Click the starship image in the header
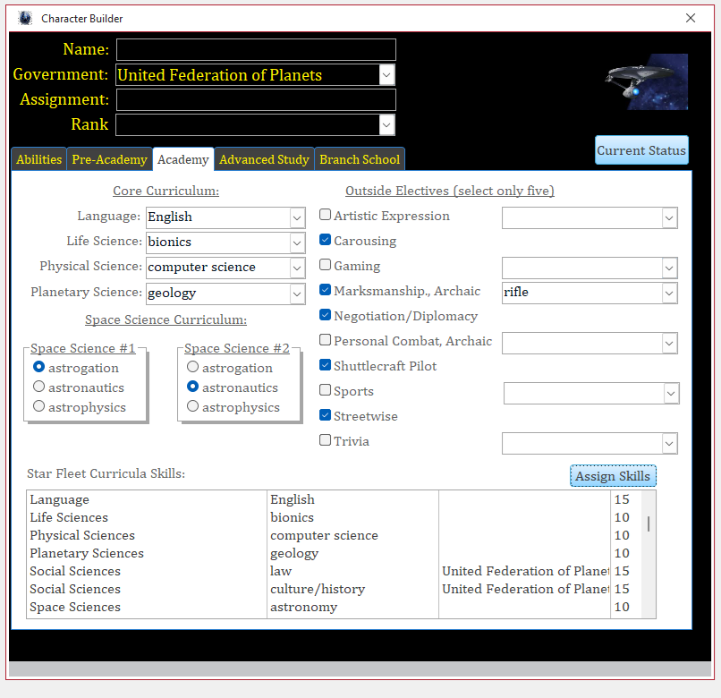The height and width of the screenshot is (698, 721). (x=647, y=81)
